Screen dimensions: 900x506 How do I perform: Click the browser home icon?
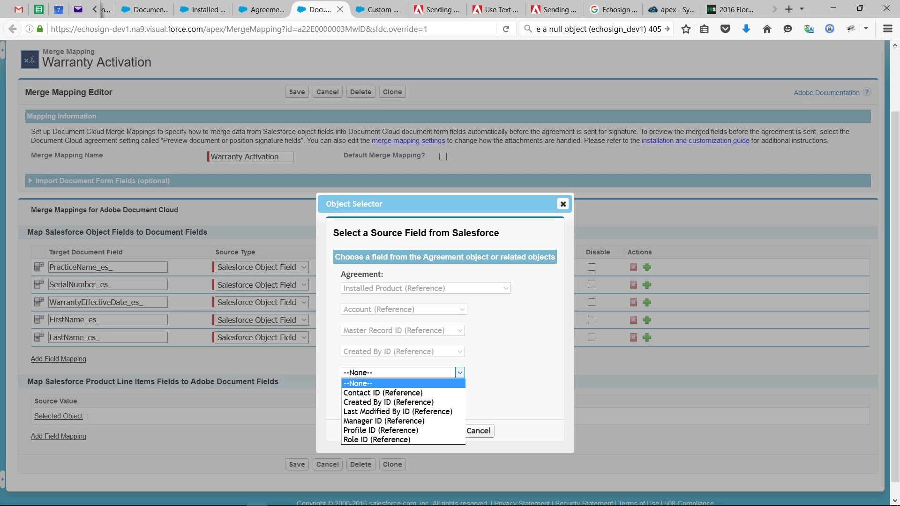coord(767,29)
